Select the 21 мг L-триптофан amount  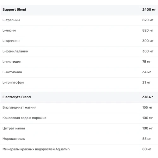pyautogui.click(x=146, y=82)
